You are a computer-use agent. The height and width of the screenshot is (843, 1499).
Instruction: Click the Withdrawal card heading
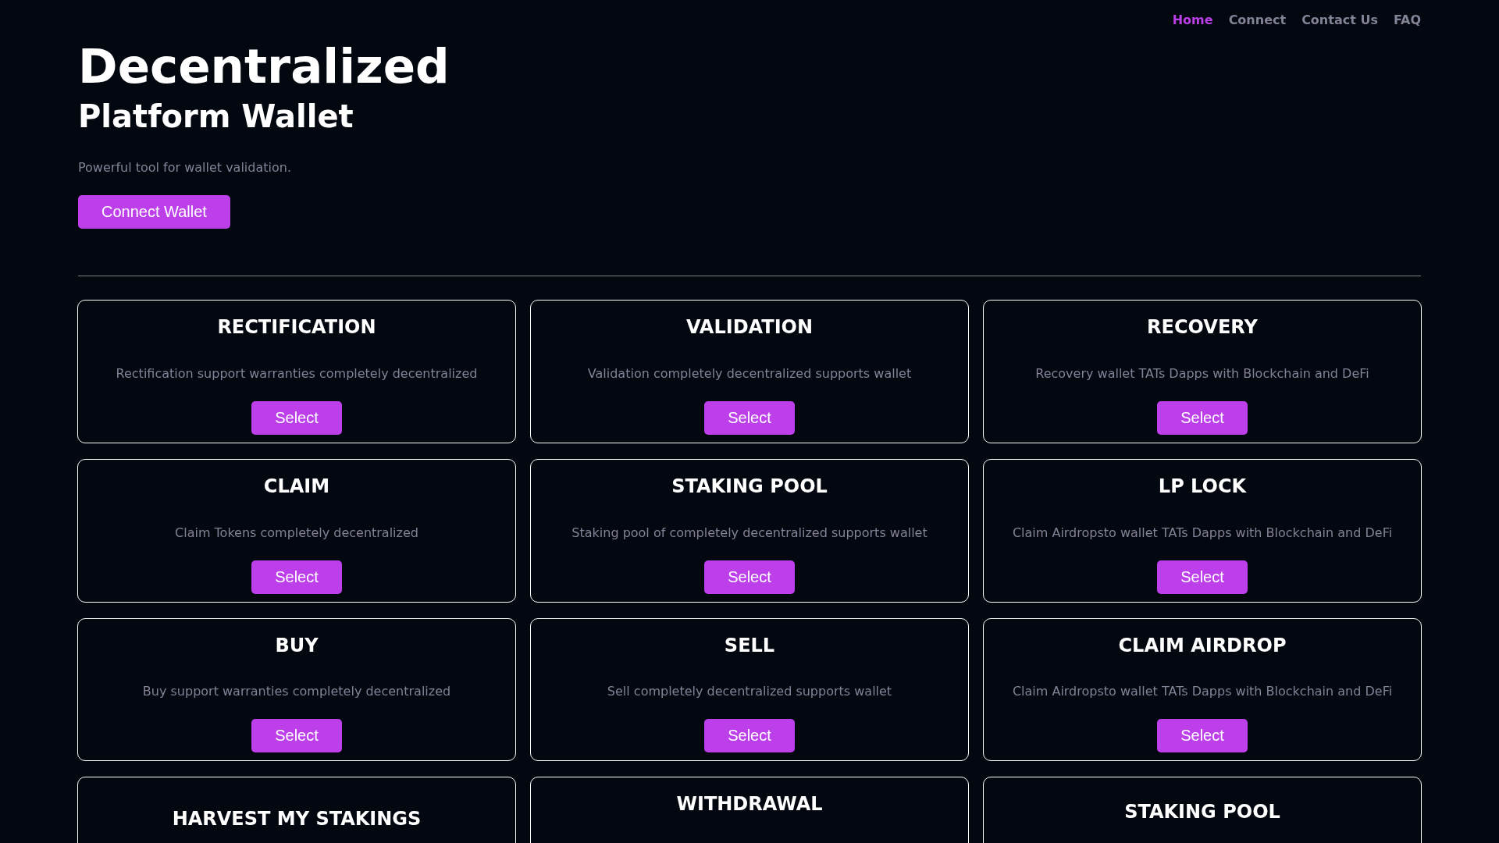coord(749,804)
